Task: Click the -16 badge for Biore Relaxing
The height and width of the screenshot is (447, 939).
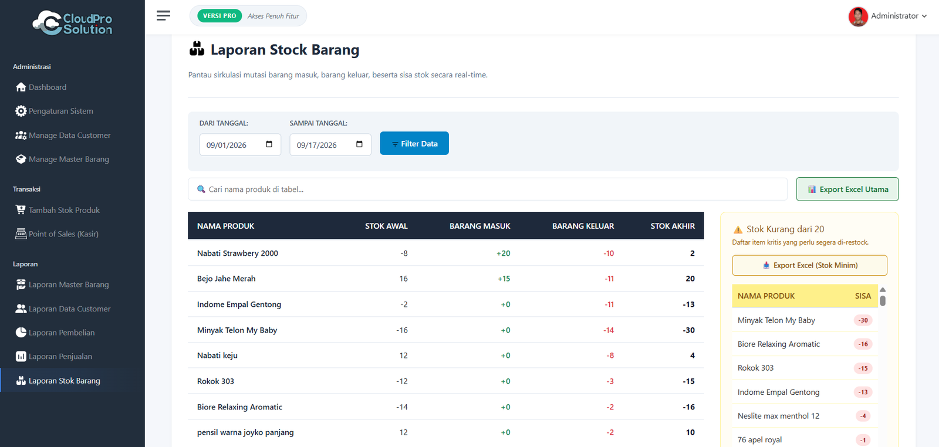Action: (x=863, y=344)
